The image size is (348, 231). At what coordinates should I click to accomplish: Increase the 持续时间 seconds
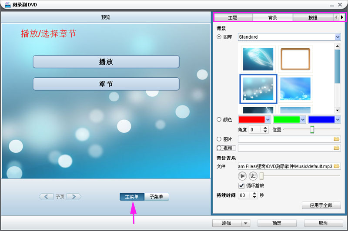pos(254,194)
